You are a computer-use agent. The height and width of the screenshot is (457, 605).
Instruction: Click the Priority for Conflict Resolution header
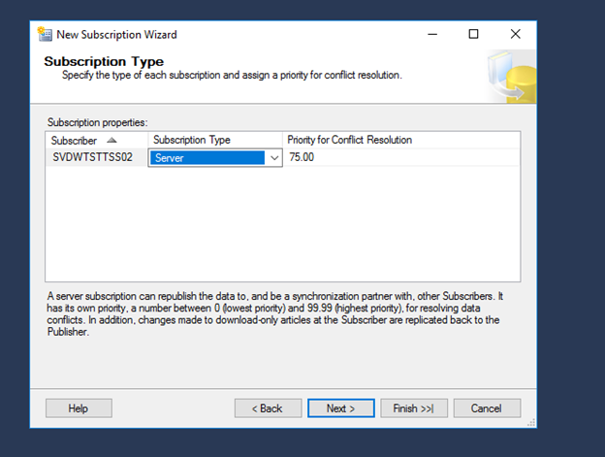pyautogui.click(x=401, y=140)
